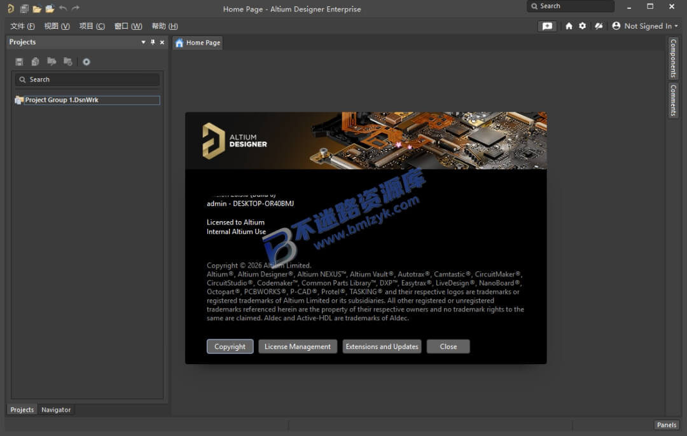This screenshot has height=436, width=687.
Task: Click the Copyright button
Action: [230, 346]
